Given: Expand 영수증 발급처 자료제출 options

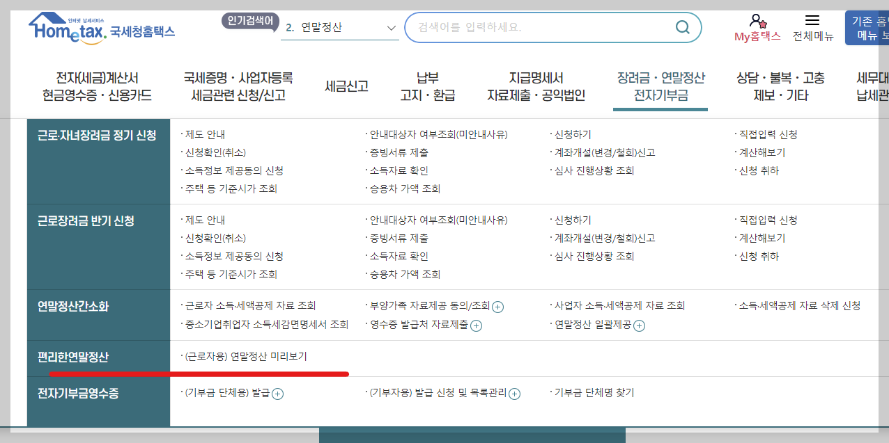Looking at the screenshot, I should click(x=475, y=325).
